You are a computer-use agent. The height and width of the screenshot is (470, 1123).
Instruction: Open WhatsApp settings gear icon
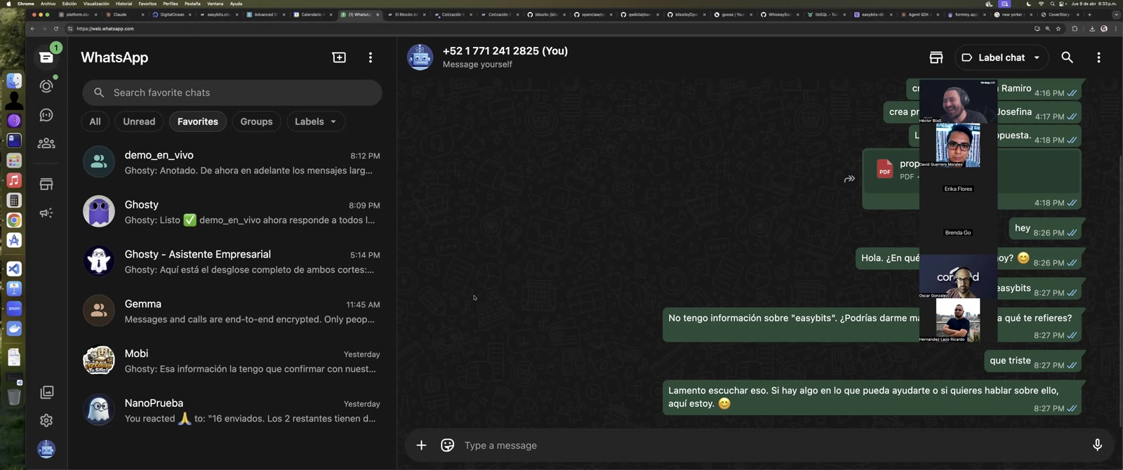46,420
